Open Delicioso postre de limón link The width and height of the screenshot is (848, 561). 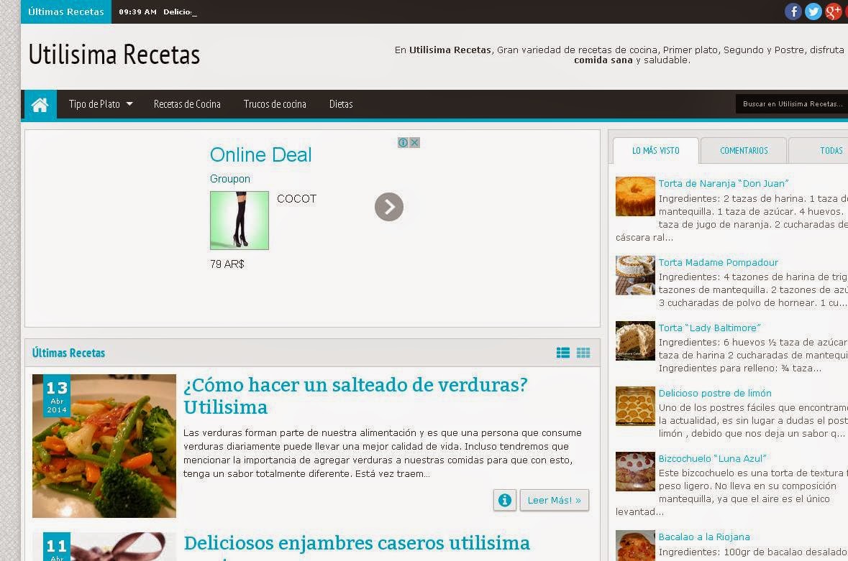pyautogui.click(x=715, y=393)
